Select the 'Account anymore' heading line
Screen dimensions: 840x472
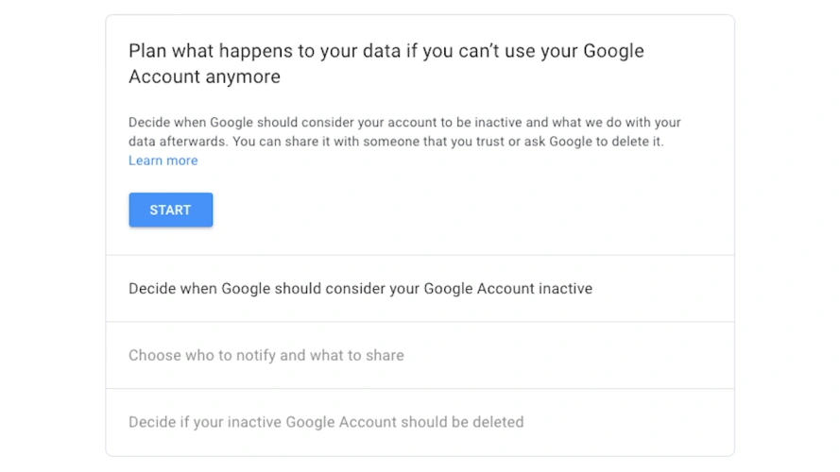pos(204,77)
